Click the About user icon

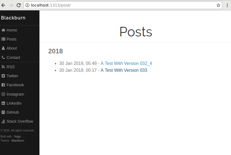click(x=3, y=48)
